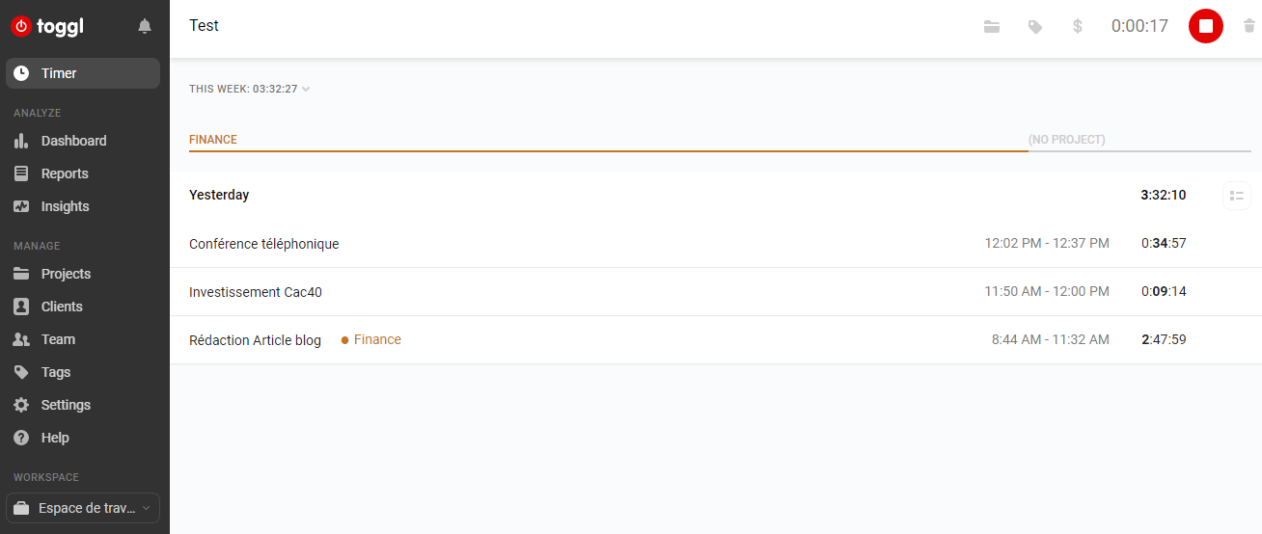This screenshot has width=1262, height=534.
Task: Click the Finance project label on entry
Action: pyautogui.click(x=376, y=340)
